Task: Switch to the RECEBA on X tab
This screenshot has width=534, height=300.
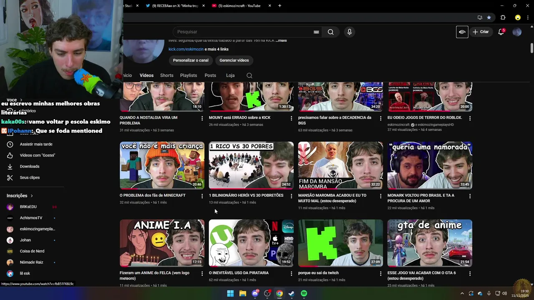Action: coord(174,6)
